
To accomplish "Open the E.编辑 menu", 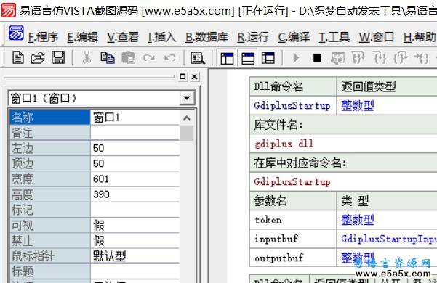I will (x=82, y=37).
